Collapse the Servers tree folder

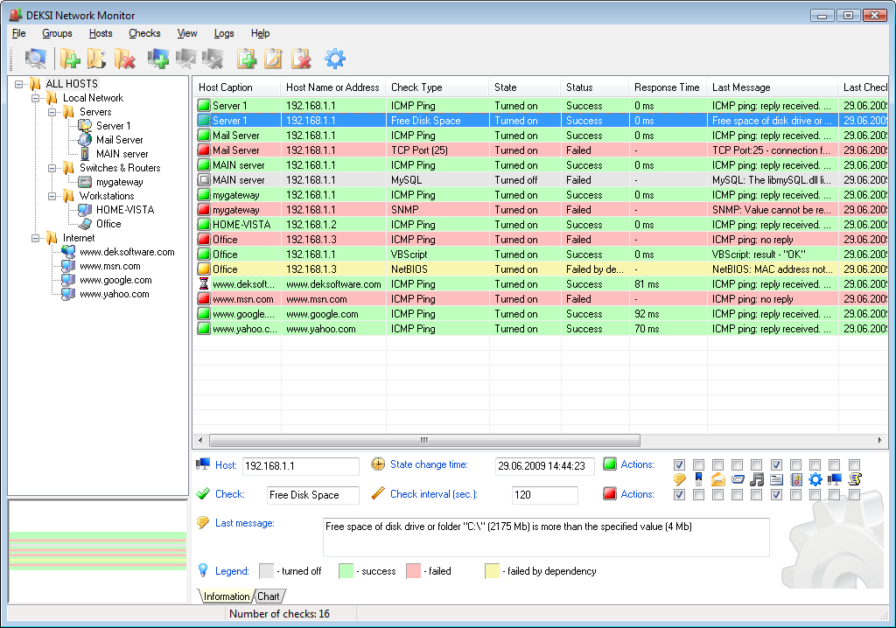point(52,112)
